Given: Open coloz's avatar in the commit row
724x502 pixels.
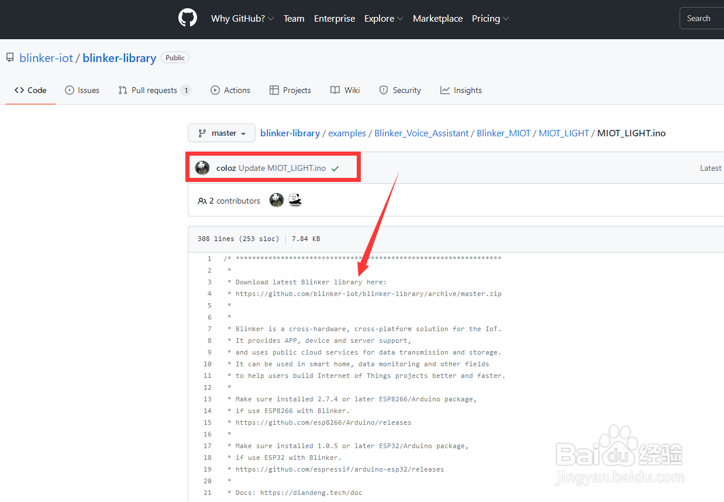Looking at the screenshot, I should pyautogui.click(x=202, y=168).
